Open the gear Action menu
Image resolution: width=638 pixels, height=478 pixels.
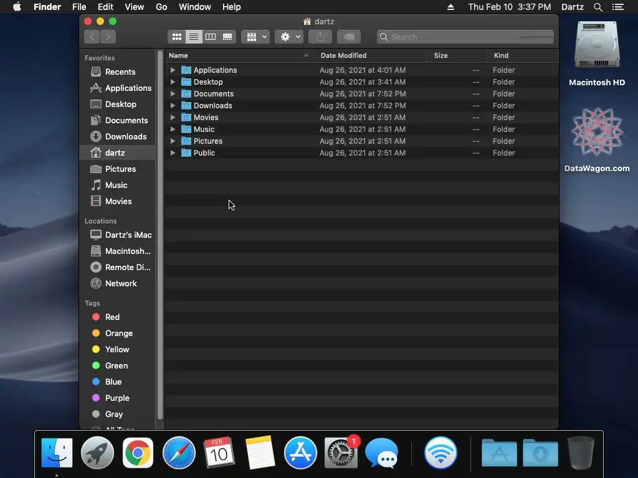coord(289,37)
